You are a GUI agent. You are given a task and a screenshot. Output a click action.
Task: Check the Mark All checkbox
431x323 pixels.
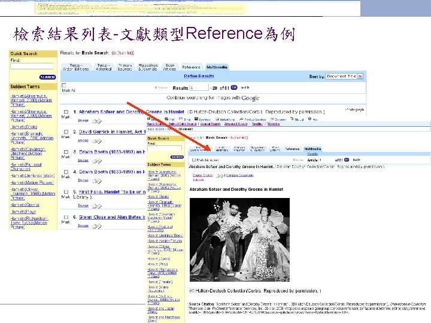64,86
